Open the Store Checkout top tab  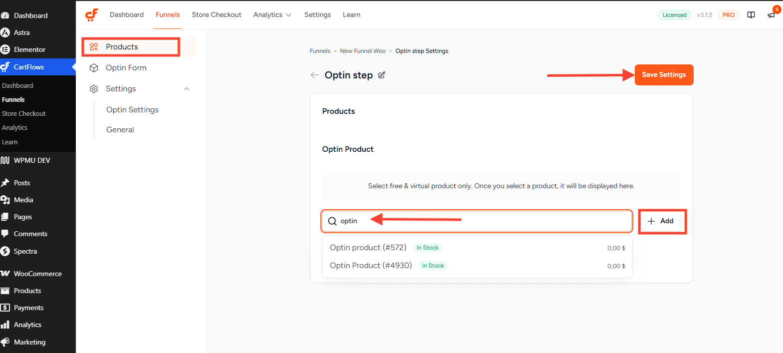tap(217, 15)
